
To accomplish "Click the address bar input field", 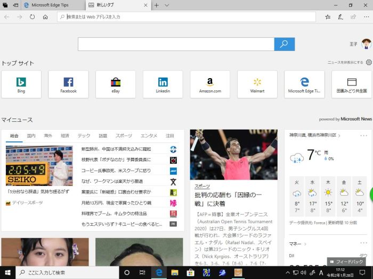I will pos(186,17).
